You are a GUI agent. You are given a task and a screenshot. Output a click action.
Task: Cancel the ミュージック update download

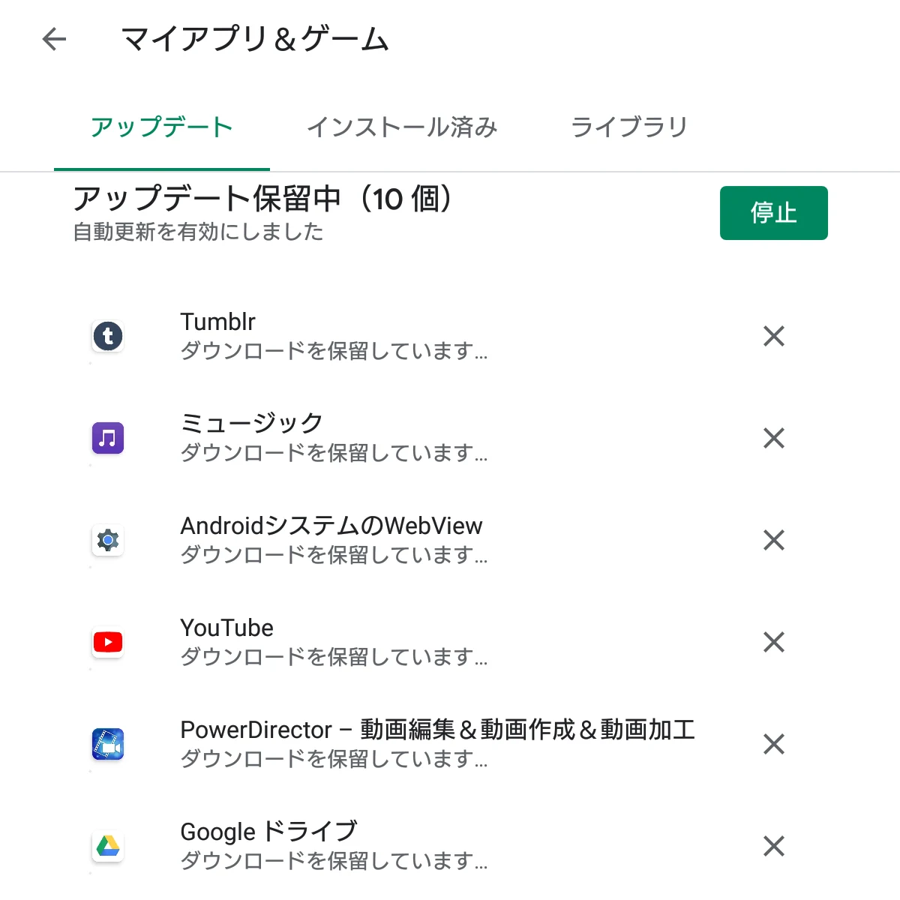tap(773, 438)
